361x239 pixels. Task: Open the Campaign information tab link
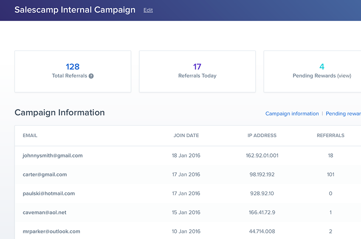click(292, 114)
